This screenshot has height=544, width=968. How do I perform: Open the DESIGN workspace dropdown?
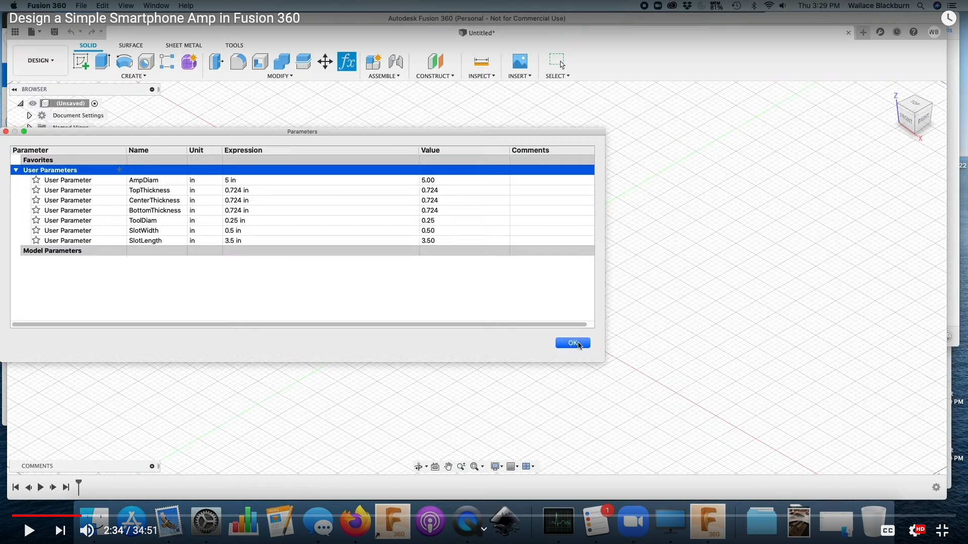pyautogui.click(x=40, y=60)
